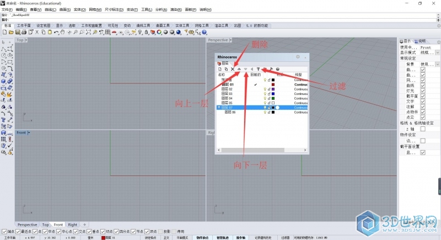Click the light bulb icon in the main toolbar
This screenshot has width=441, height=240.
pyautogui.click(x=140, y=33)
